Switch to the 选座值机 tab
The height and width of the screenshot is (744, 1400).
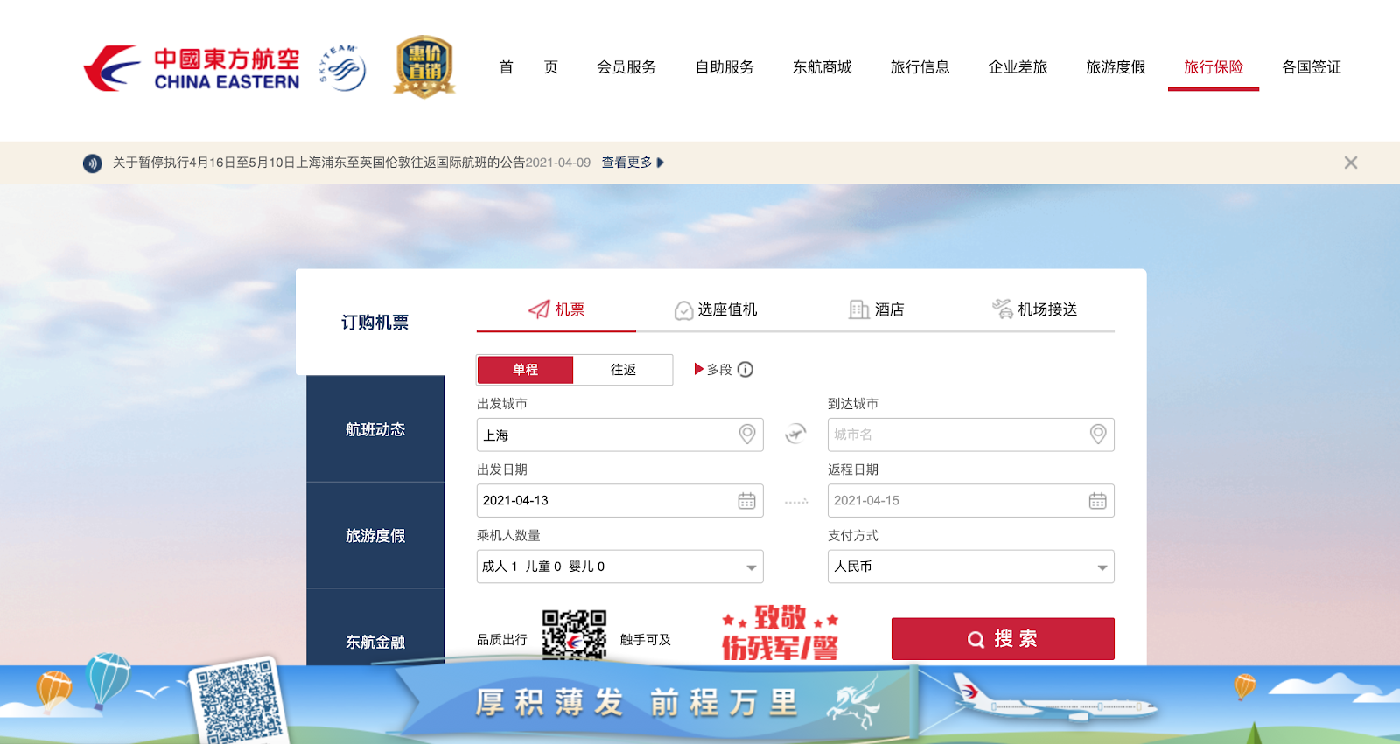point(716,309)
